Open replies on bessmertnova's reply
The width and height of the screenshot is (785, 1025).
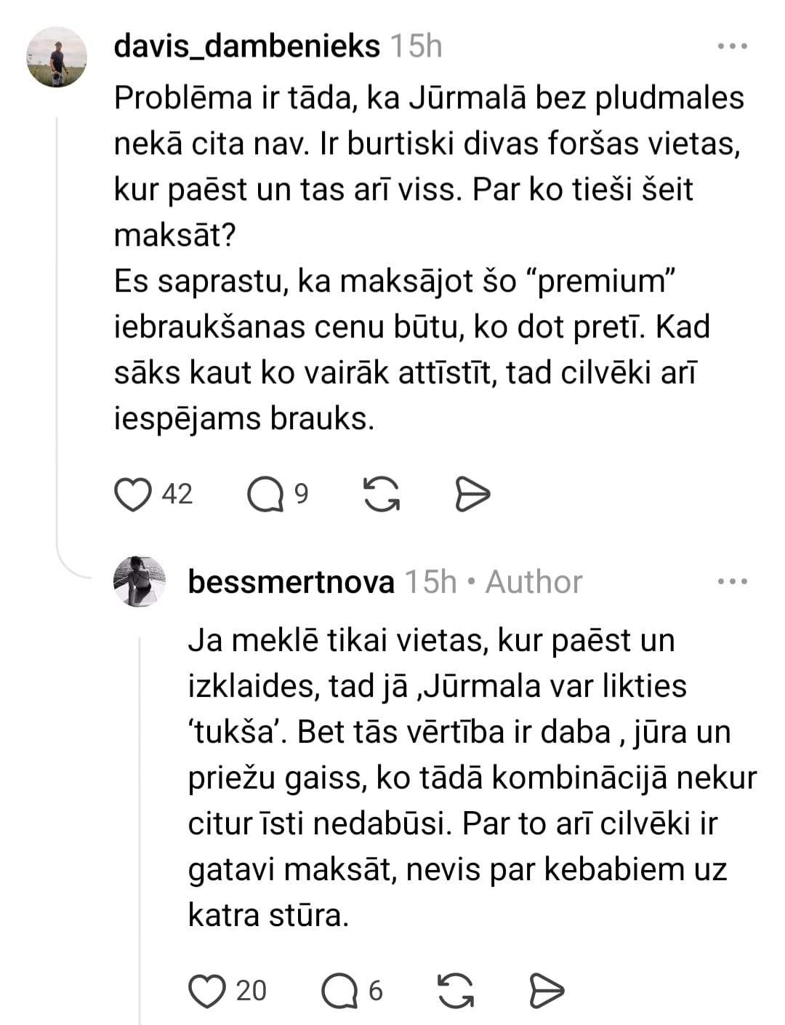pos(339,991)
